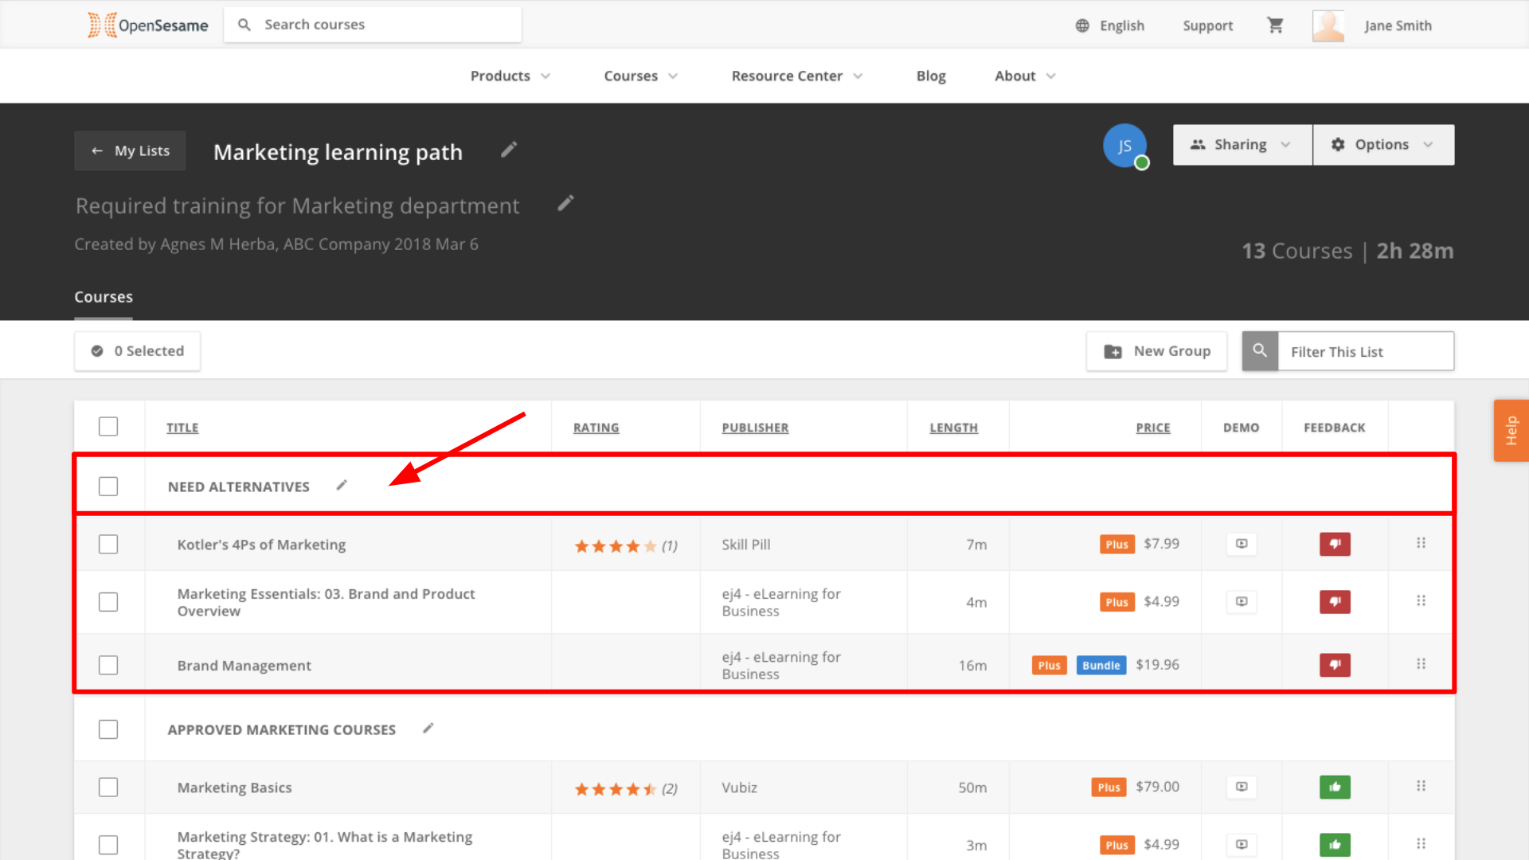This screenshot has height=860, width=1529.
Task: Click the shopping cart icon
Action: point(1275,25)
